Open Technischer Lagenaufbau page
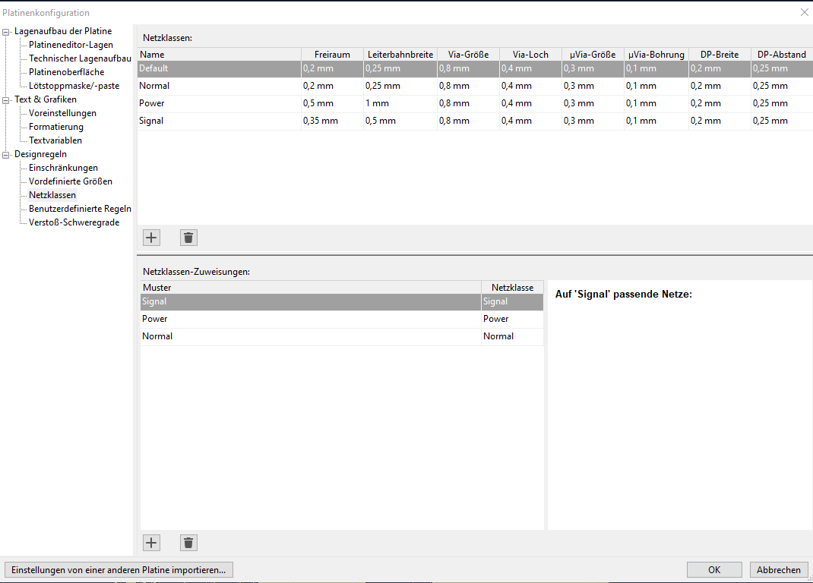The height and width of the screenshot is (583, 813). click(x=80, y=58)
